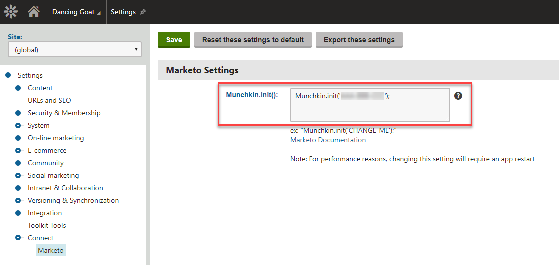This screenshot has height=265, width=559.
Task: Expand the System settings node
Action: [x=18, y=125]
